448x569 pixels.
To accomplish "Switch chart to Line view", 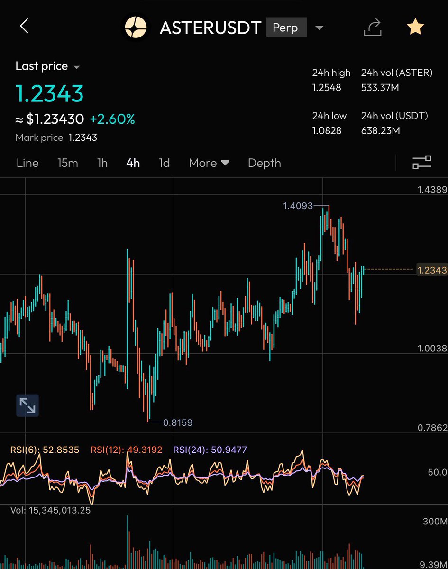I will [x=27, y=163].
